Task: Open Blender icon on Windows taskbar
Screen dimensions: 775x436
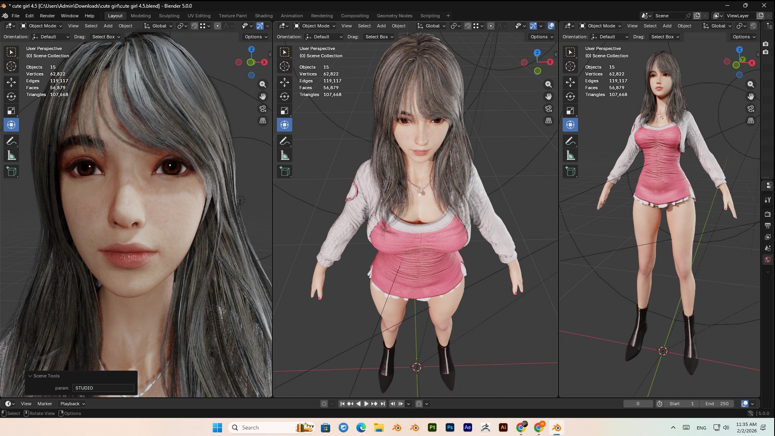Action: coord(557,428)
